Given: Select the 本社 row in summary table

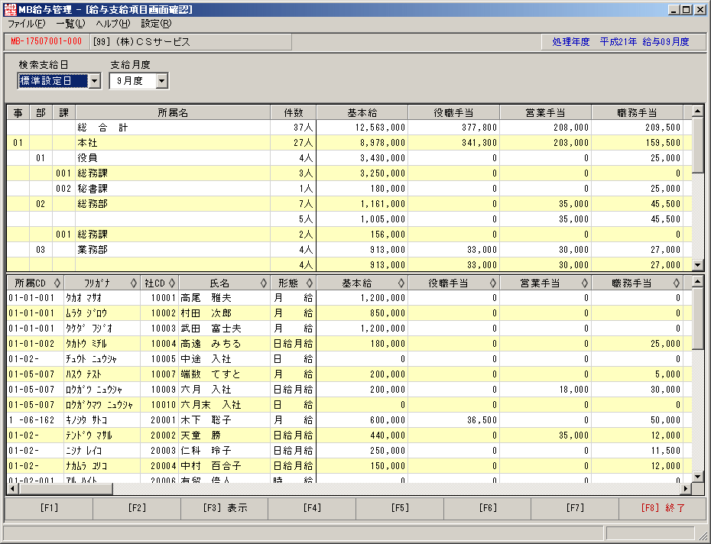Looking at the screenshot, I should [x=349, y=143].
